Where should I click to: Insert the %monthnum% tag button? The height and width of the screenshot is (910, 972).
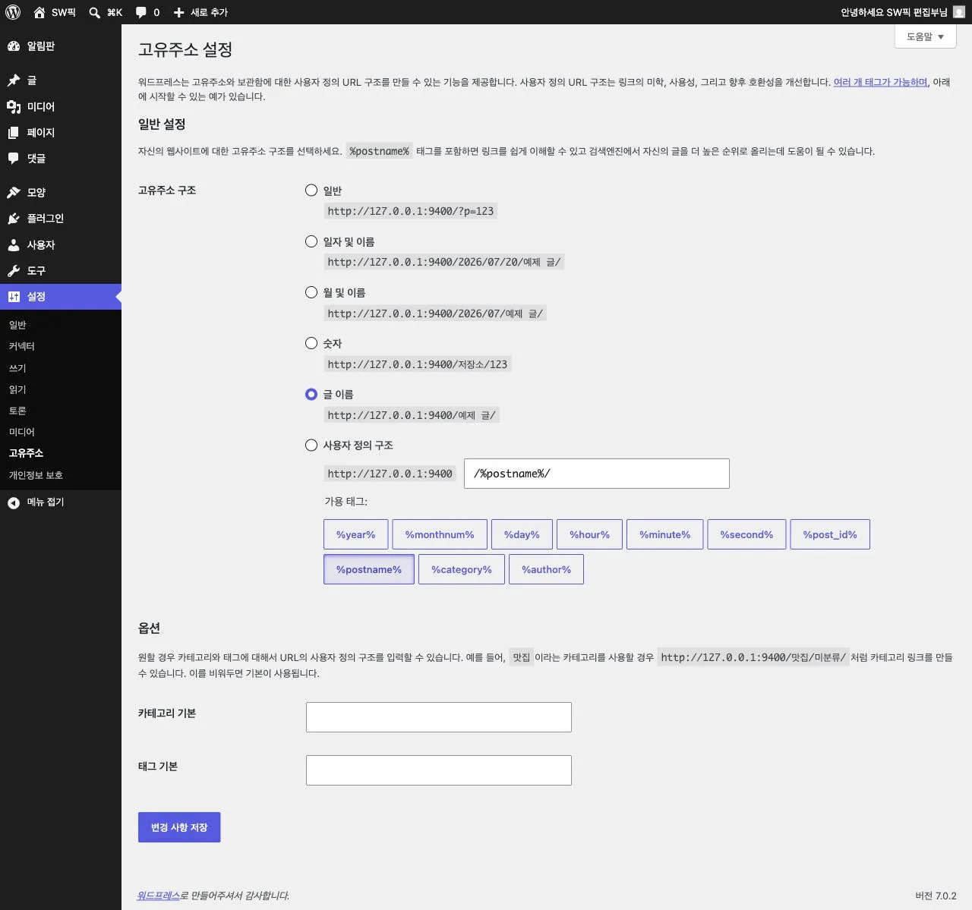point(440,534)
